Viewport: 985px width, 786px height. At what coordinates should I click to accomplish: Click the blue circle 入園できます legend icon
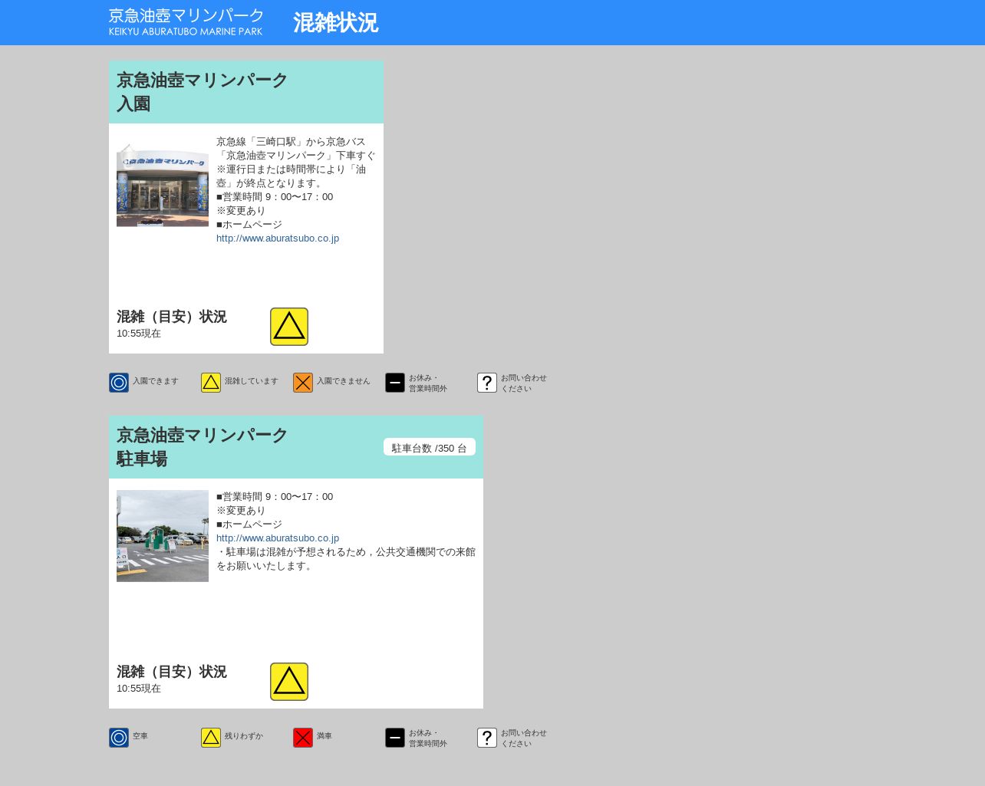(119, 383)
